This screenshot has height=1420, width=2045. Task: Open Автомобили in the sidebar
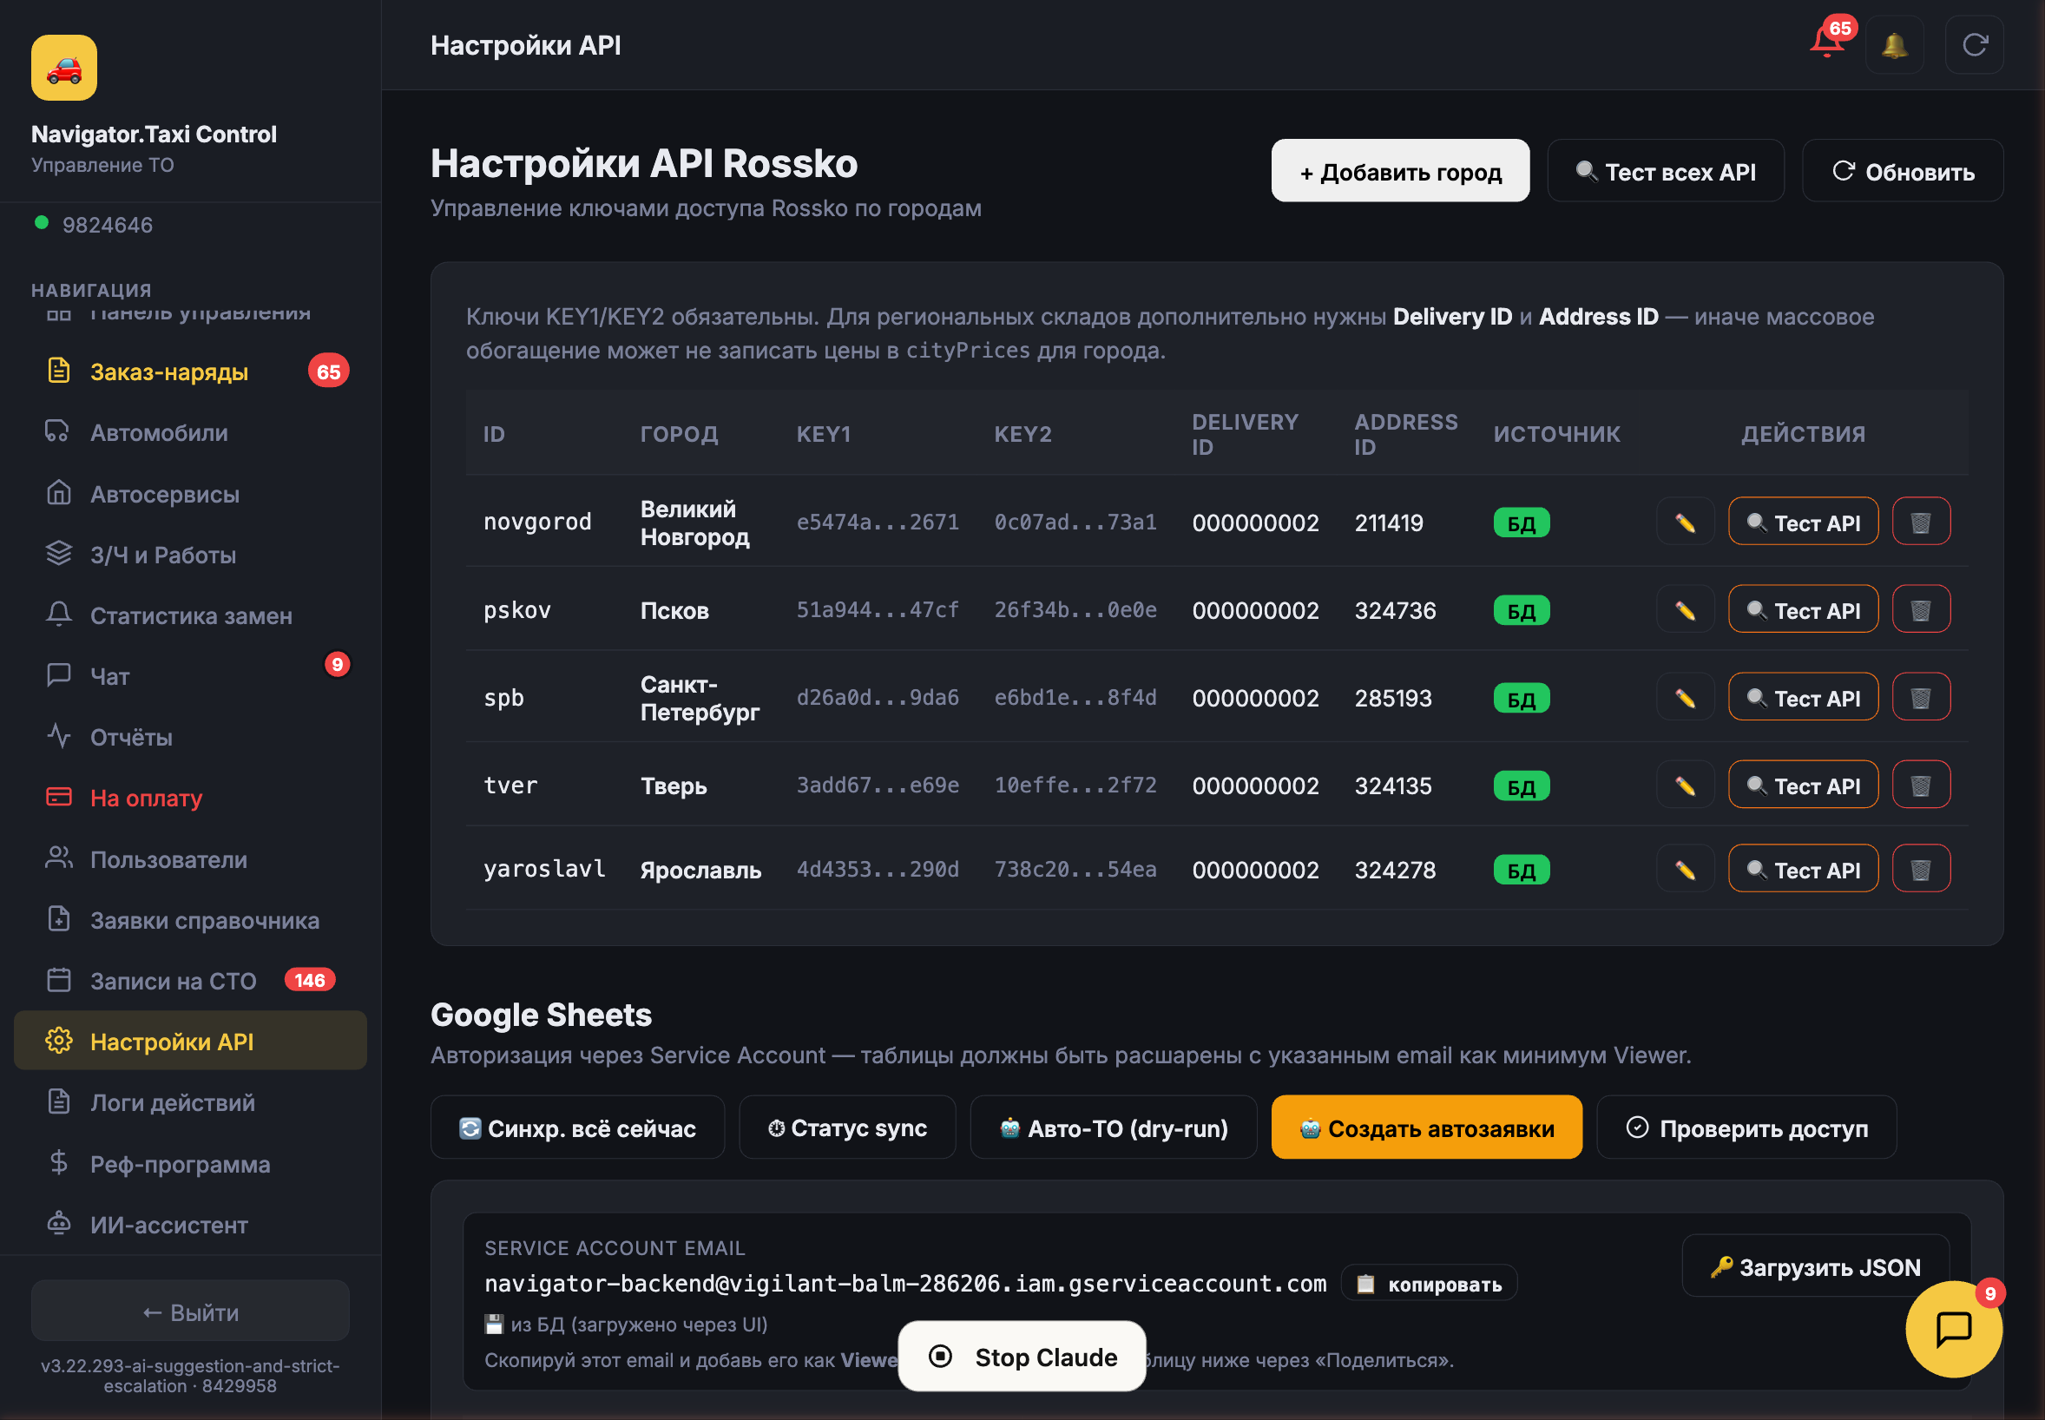190,433
